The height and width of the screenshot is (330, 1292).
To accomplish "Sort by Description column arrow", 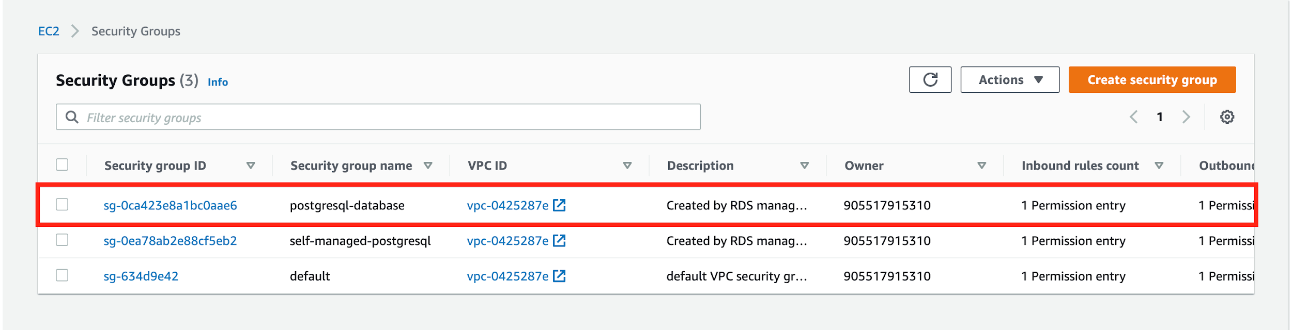I will click(805, 166).
